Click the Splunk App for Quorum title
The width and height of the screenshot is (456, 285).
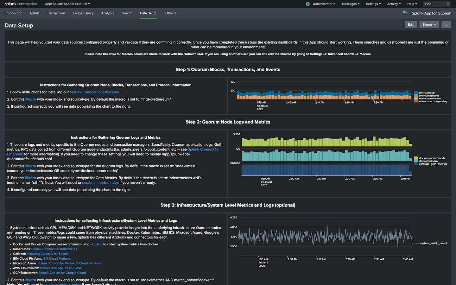click(431, 13)
